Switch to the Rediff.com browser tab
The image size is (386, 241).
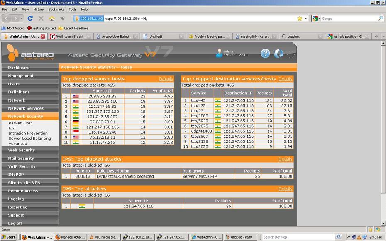pos(71,37)
